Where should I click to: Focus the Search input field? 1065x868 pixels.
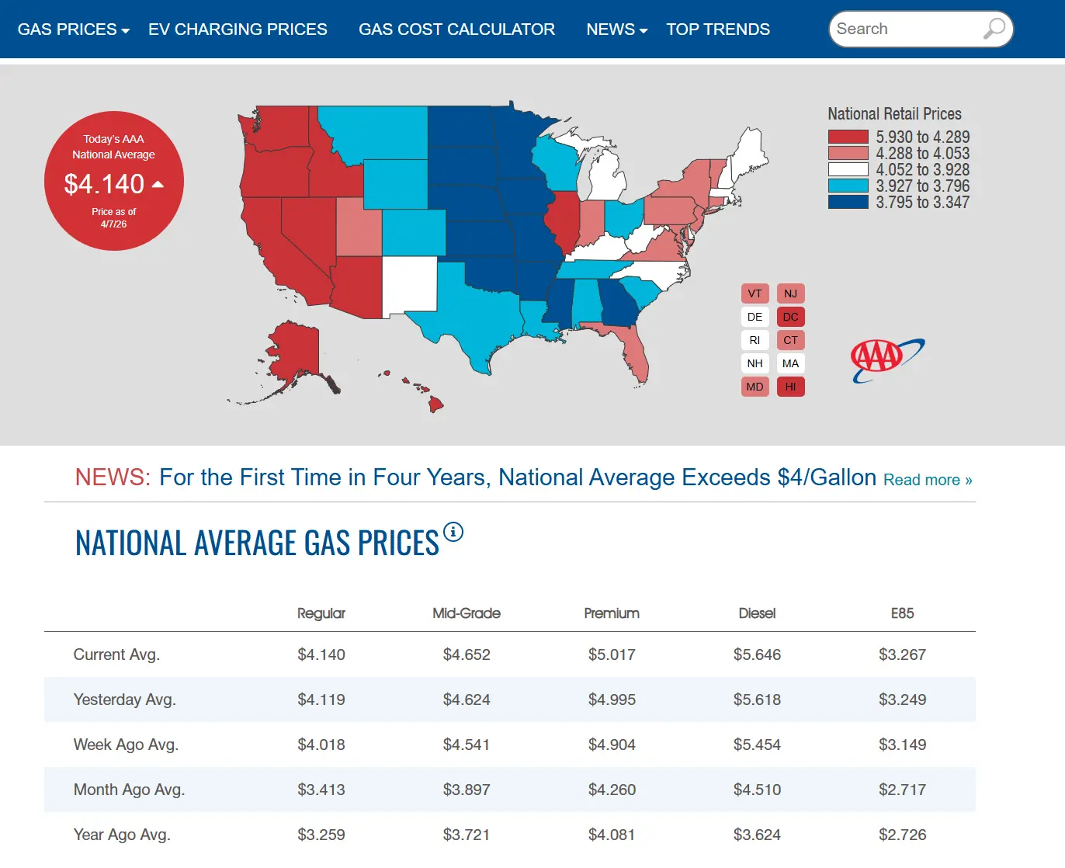(x=906, y=29)
